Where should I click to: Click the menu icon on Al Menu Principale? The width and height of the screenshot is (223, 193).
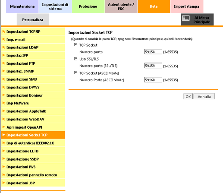coord(186,18)
